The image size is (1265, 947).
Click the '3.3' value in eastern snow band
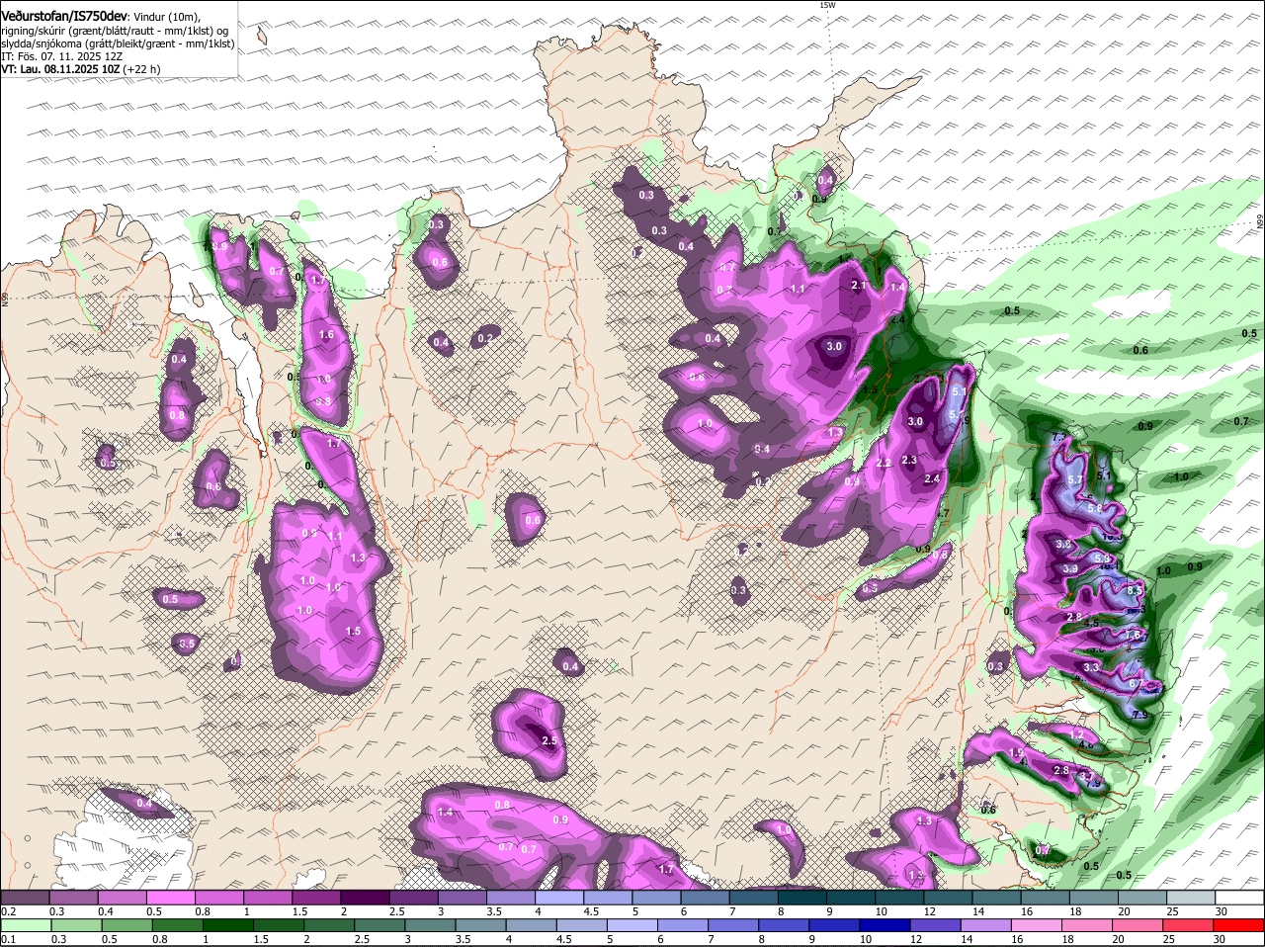click(1090, 667)
